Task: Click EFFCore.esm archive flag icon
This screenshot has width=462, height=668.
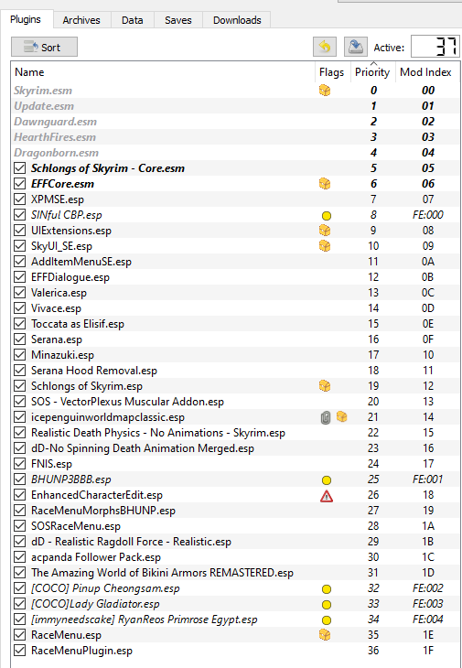Action: (x=325, y=184)
